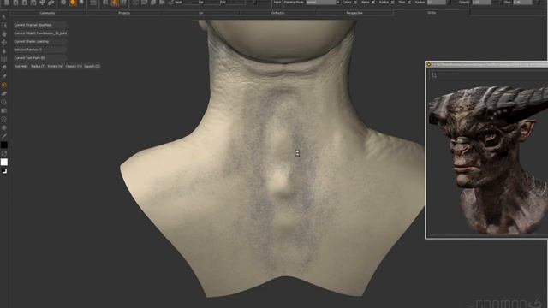Viewport: 548px width, 308px height.
Task: Toggle the Flow checkbox in top toolbar
Action: (409, 2)
